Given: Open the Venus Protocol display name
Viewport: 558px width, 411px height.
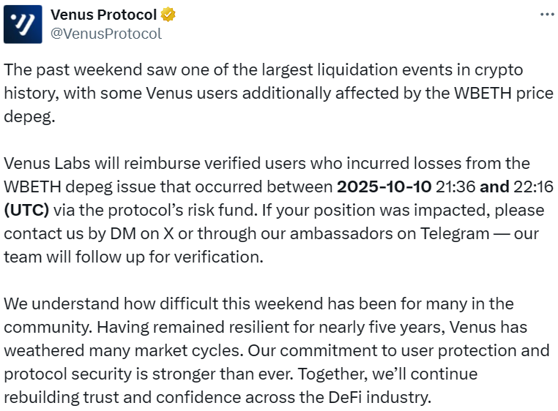Looking at the screenshot, I should coord(103,15).
